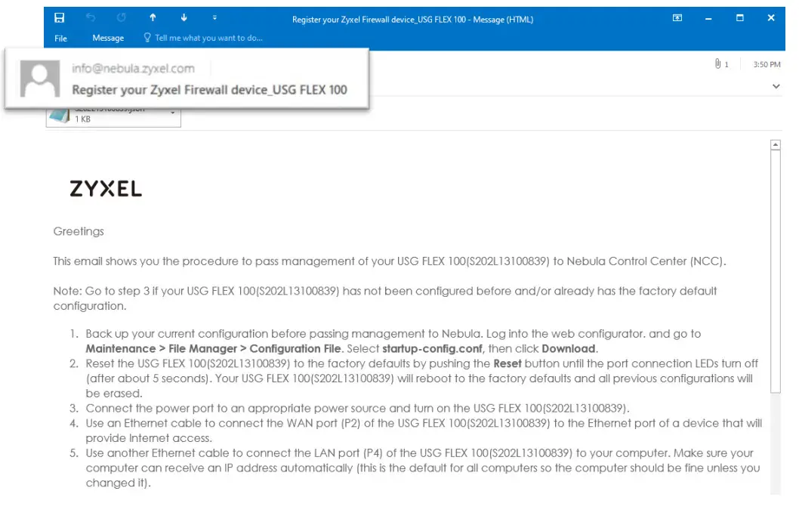Click the sender's avatar placeholder image
The width and height of the screenshot is (799, 519).
tap(39, 78)
